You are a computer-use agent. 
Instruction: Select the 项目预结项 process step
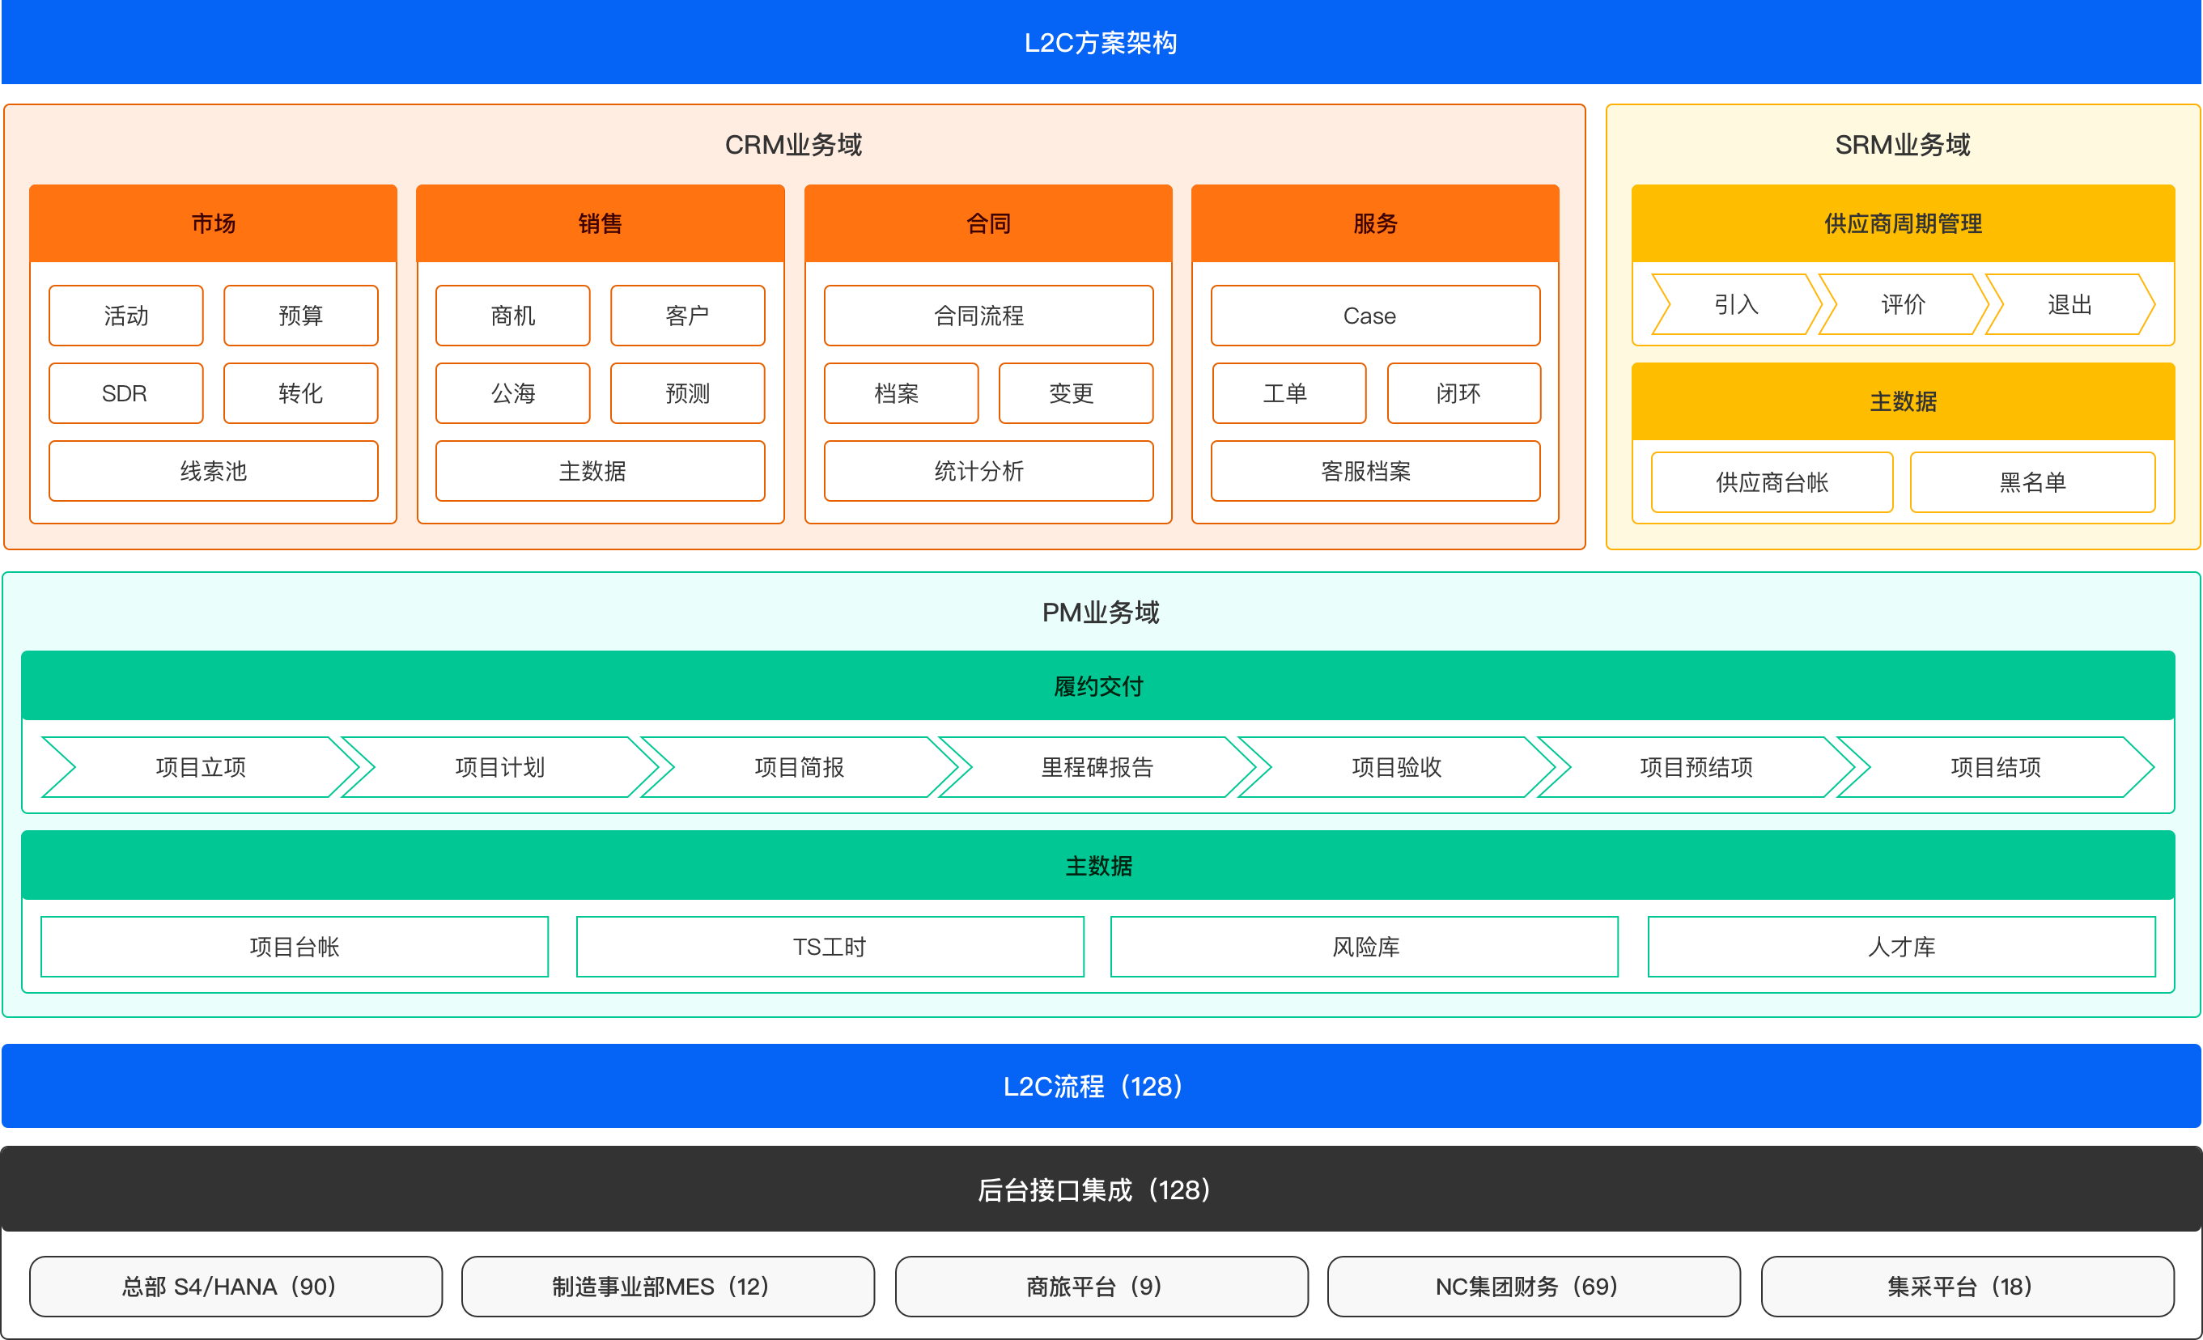(x=1697, y=767)
